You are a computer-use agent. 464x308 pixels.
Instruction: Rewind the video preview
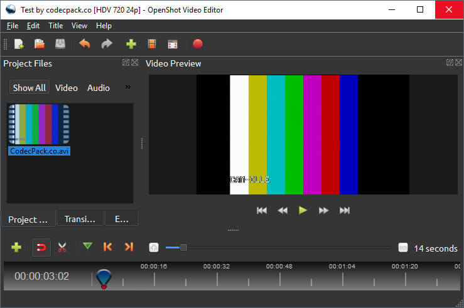[283, 211]
